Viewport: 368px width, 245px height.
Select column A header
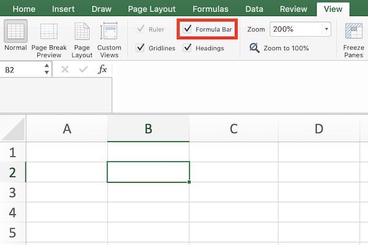[67, 129]
